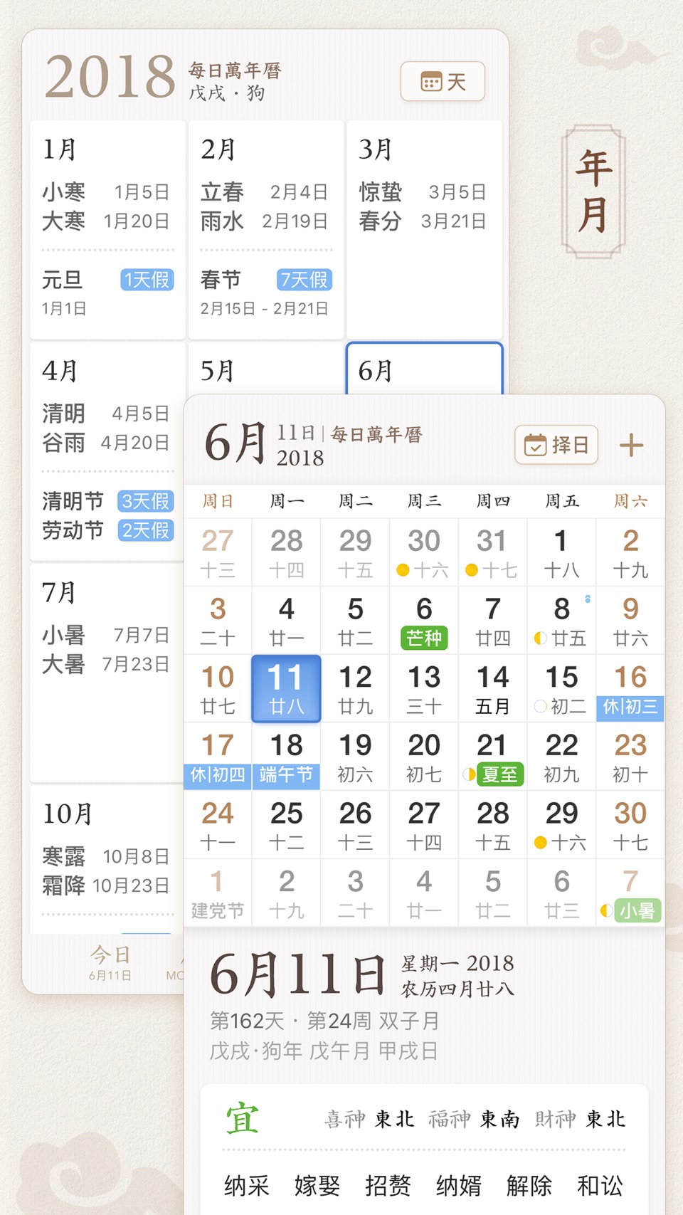Tap the 周六 weekday header
The image size is (683, 1215).
630,501
